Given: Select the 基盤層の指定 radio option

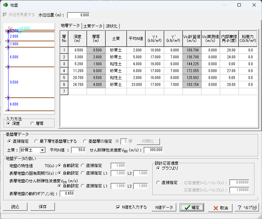Looking at the screenshot, I should [85, 141].
